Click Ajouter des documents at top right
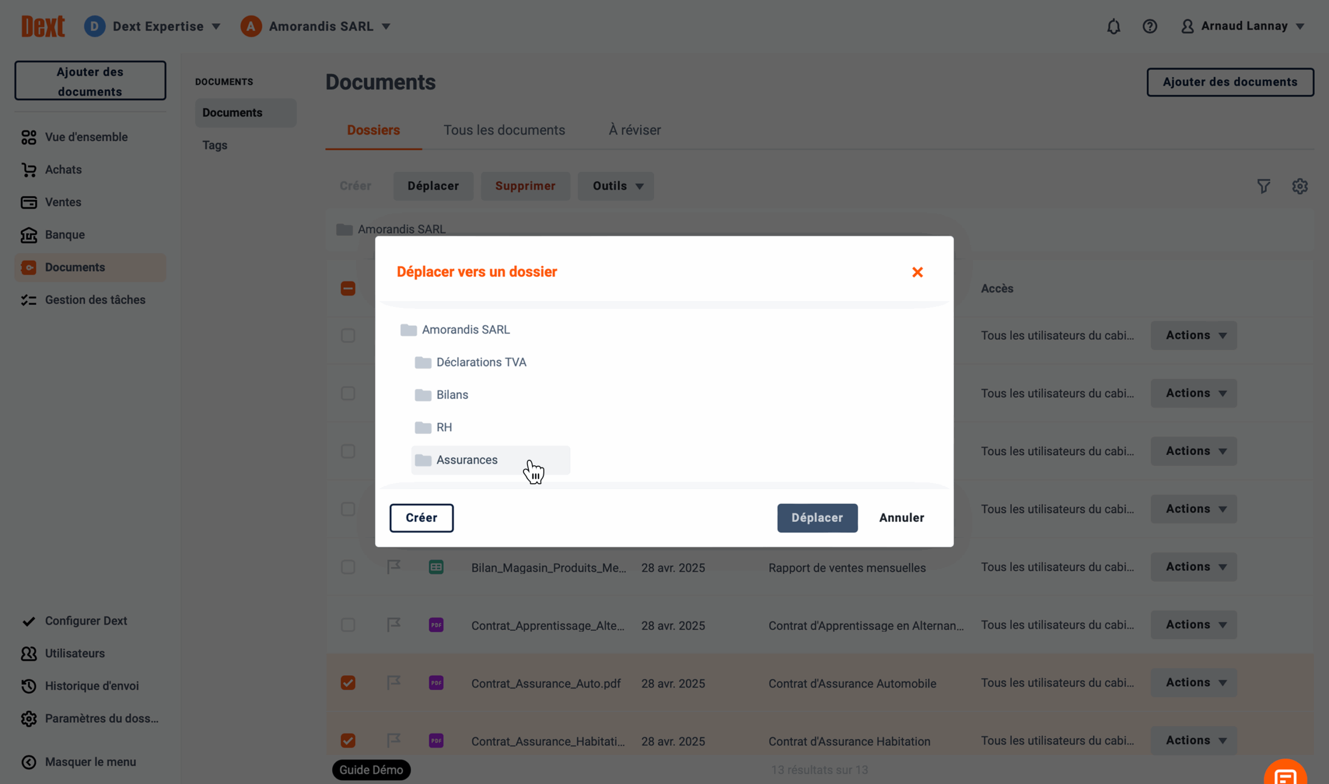The height and width of the screenshot is (784, 1329). [1230, 82]
